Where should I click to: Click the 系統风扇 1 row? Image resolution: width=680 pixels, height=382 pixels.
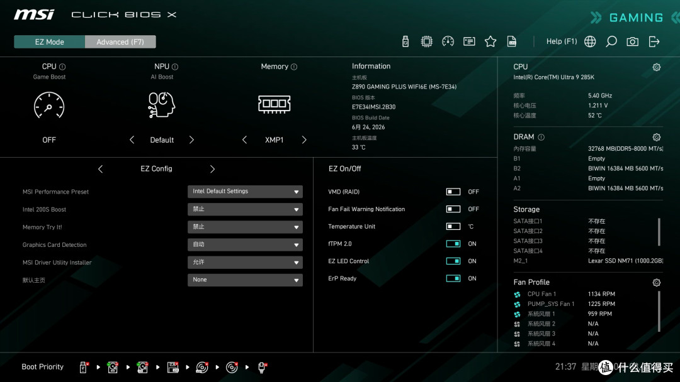[x=563, y=314]
